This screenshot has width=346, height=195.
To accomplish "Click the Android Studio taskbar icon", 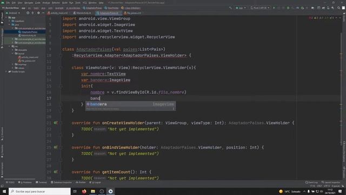I will point(110,191).
